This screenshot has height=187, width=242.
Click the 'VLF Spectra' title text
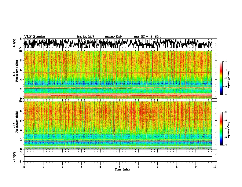(x=35, y=37)
